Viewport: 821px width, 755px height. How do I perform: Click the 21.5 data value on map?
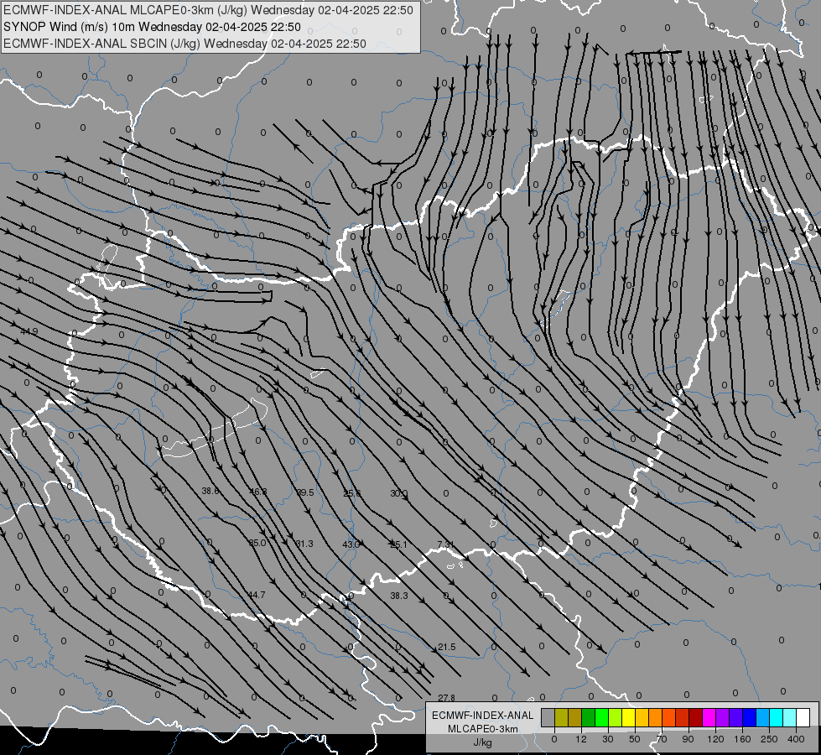coord(447,647)
